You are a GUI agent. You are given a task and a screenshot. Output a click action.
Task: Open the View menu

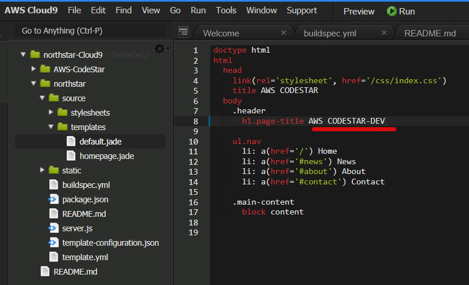coord(151,10)
